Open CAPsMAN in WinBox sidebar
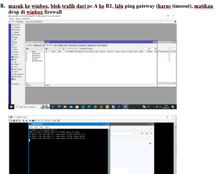 point(16,27)
